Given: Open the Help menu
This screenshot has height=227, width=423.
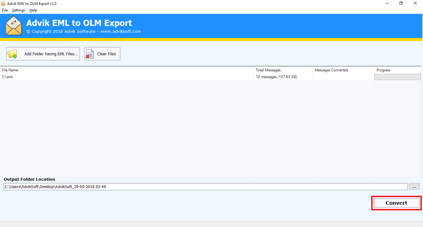Looking at the screenshot, I should tap(33, 10).
